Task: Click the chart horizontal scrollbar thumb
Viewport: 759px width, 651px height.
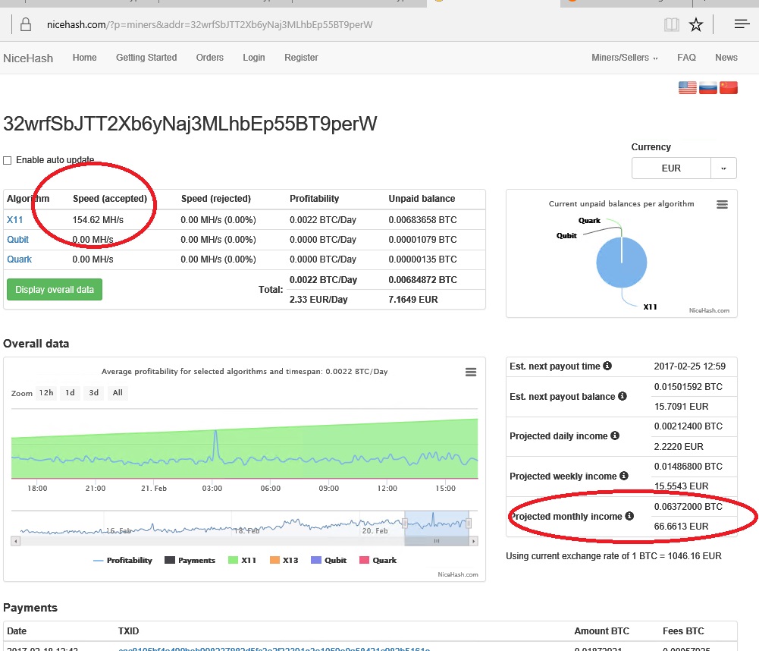Action: [x=437, y=541]
